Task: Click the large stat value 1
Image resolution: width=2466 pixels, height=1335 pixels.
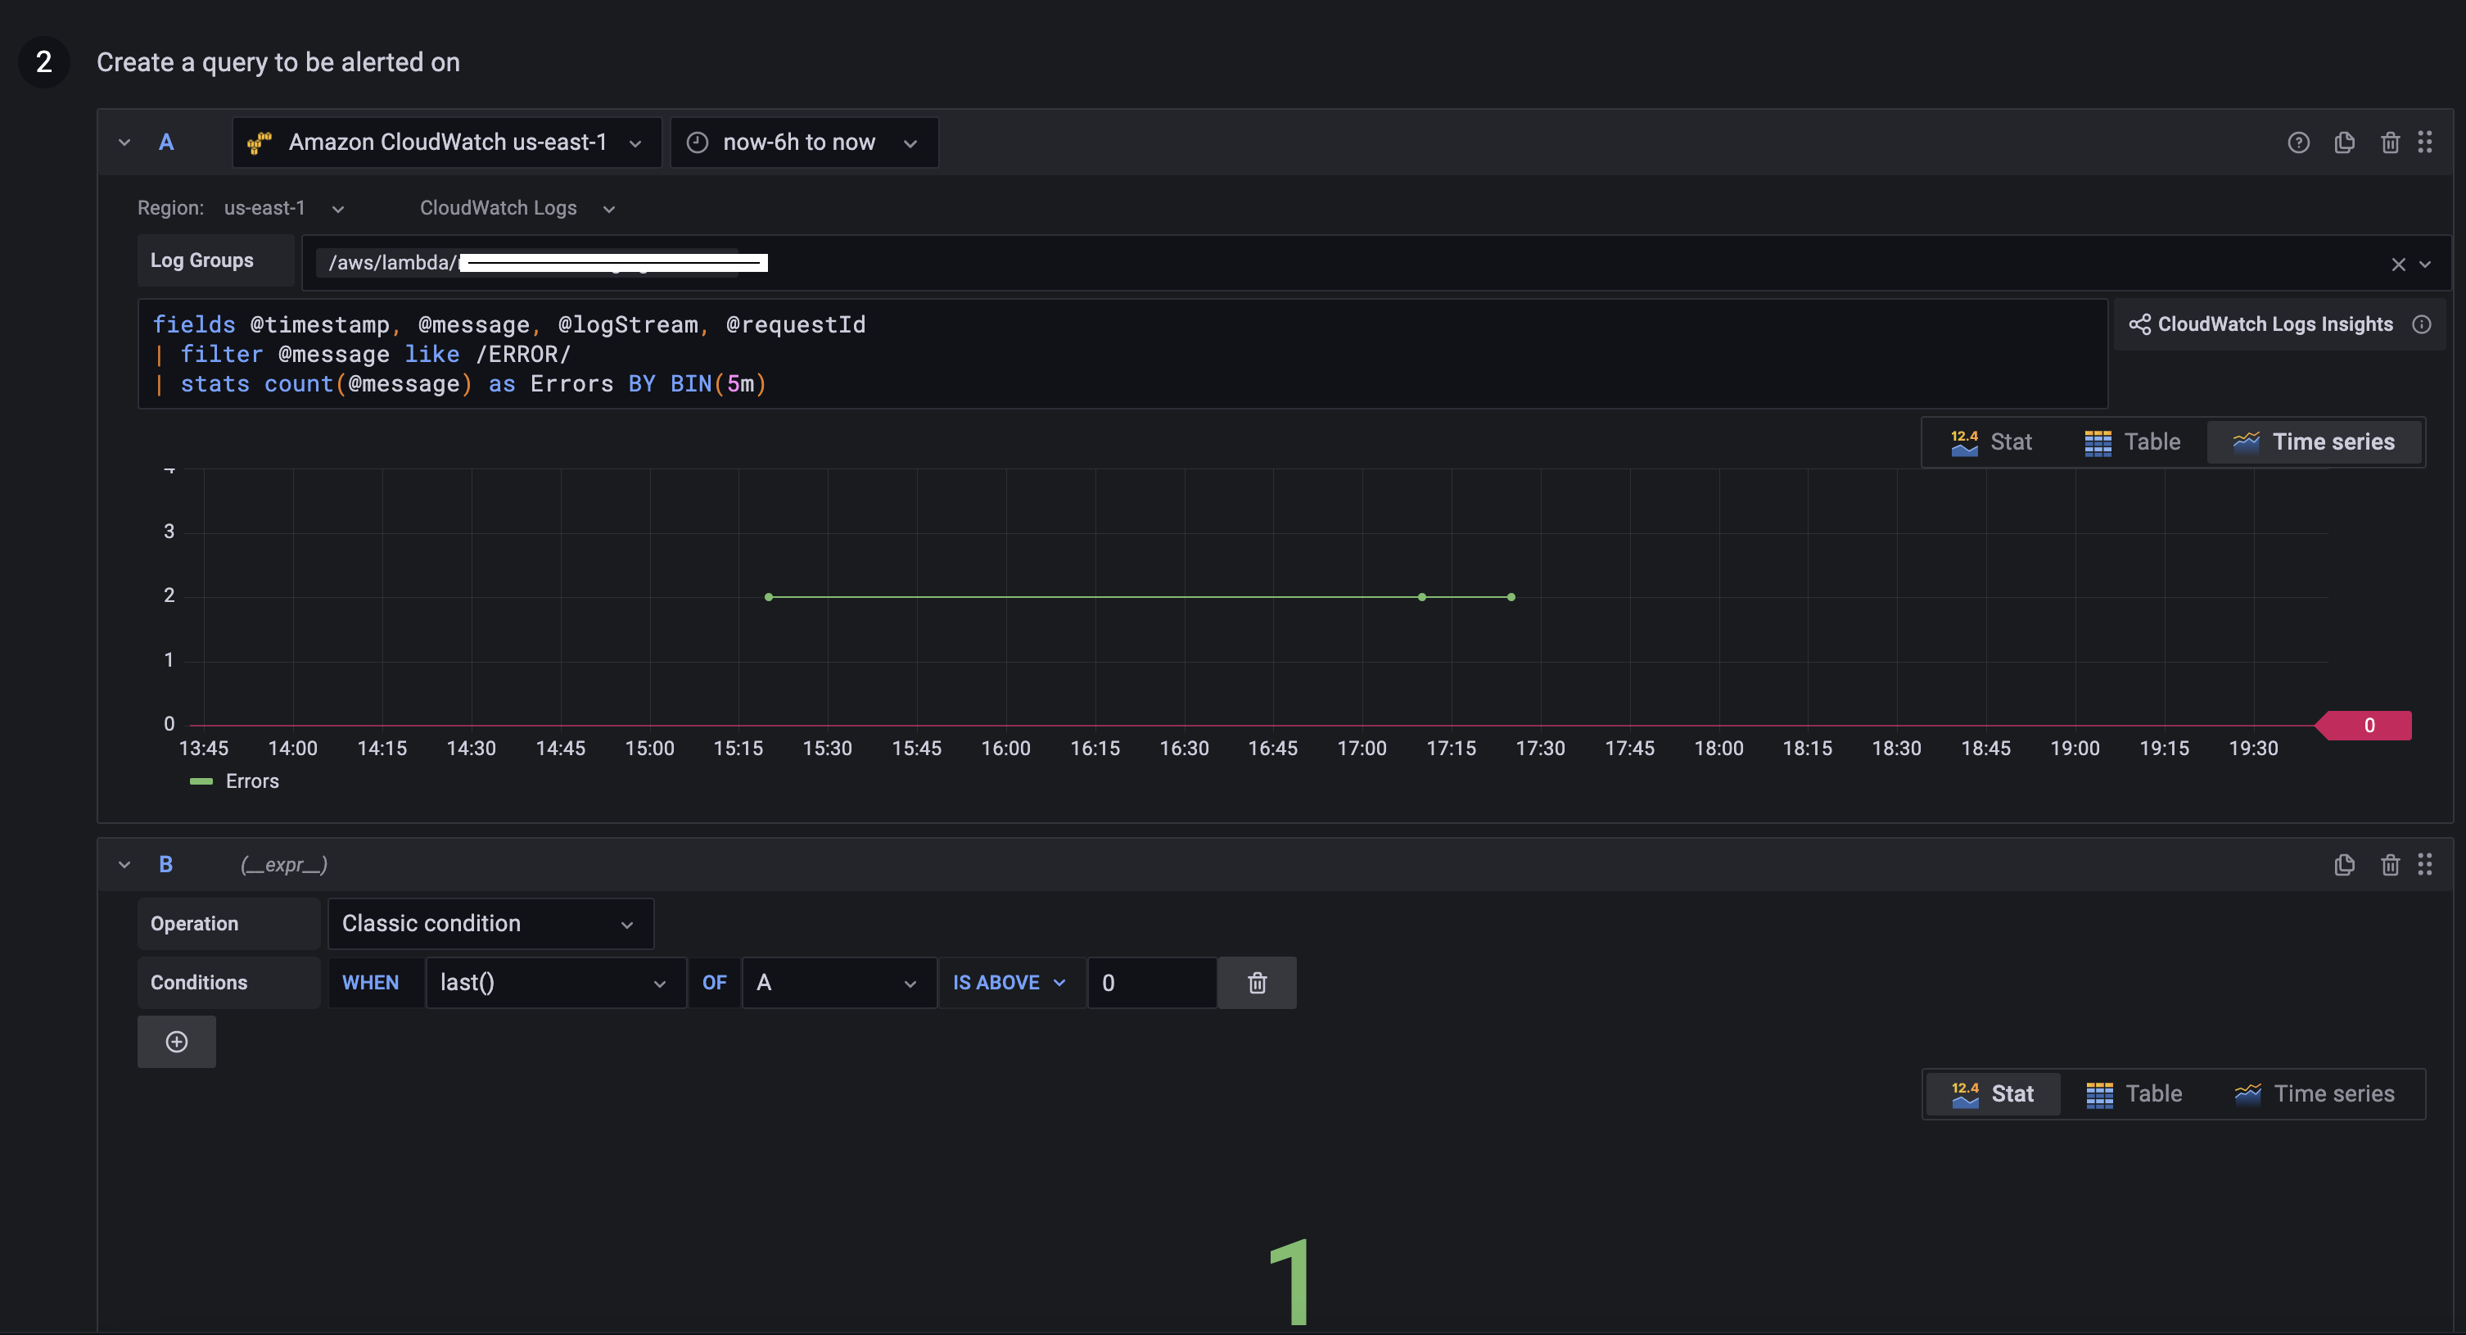Action: point(1290,1282)
